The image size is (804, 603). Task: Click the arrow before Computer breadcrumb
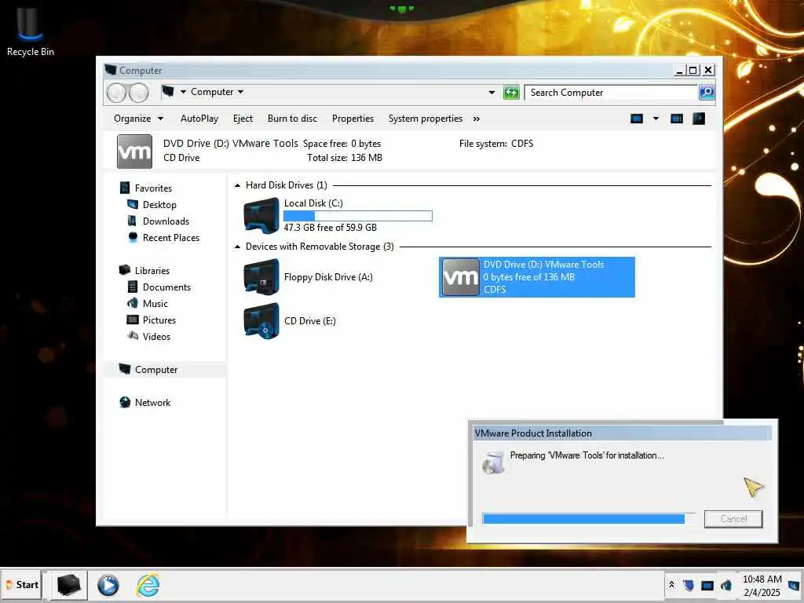[183, 92]
